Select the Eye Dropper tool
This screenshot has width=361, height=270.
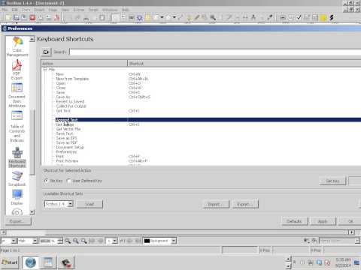pyautogui.click(x=270, y=17)
